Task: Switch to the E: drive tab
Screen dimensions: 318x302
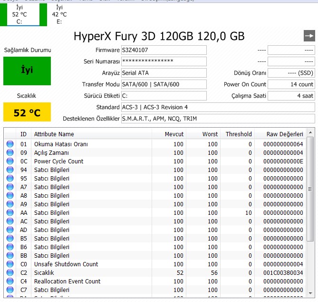Action: point(59,14)
